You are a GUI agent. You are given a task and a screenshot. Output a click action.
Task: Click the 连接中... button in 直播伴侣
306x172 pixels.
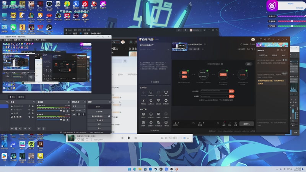click(246, 124)
